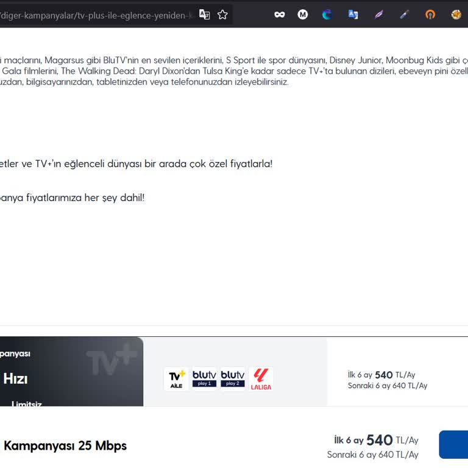Screen dimensions: 468x468
Task: Bookmark this page with the star icon
Action: point(222,15)
